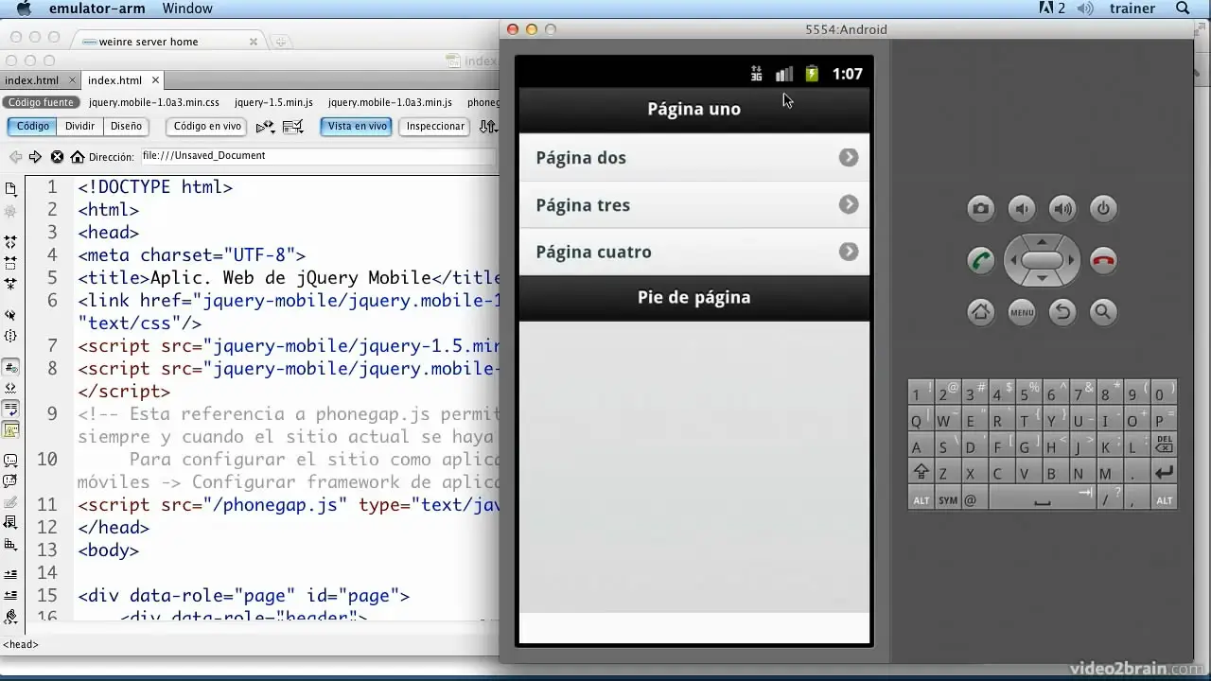Screen dimensions: 1211x681
Task: Click volume icon in Mac menu bar
Action: click(x=1084, y=9)
